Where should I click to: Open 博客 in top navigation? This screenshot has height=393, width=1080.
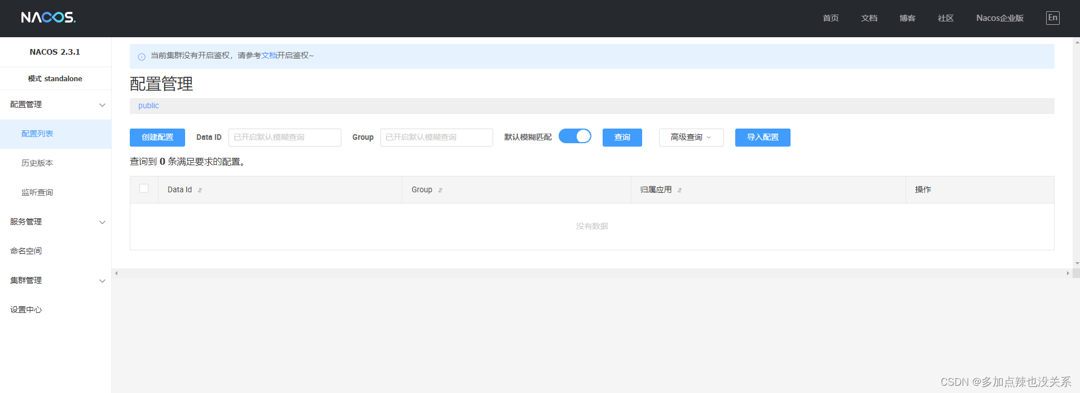[907, 18]
